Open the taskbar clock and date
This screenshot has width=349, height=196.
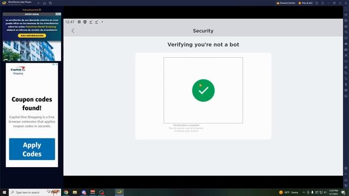click(333, 192)
